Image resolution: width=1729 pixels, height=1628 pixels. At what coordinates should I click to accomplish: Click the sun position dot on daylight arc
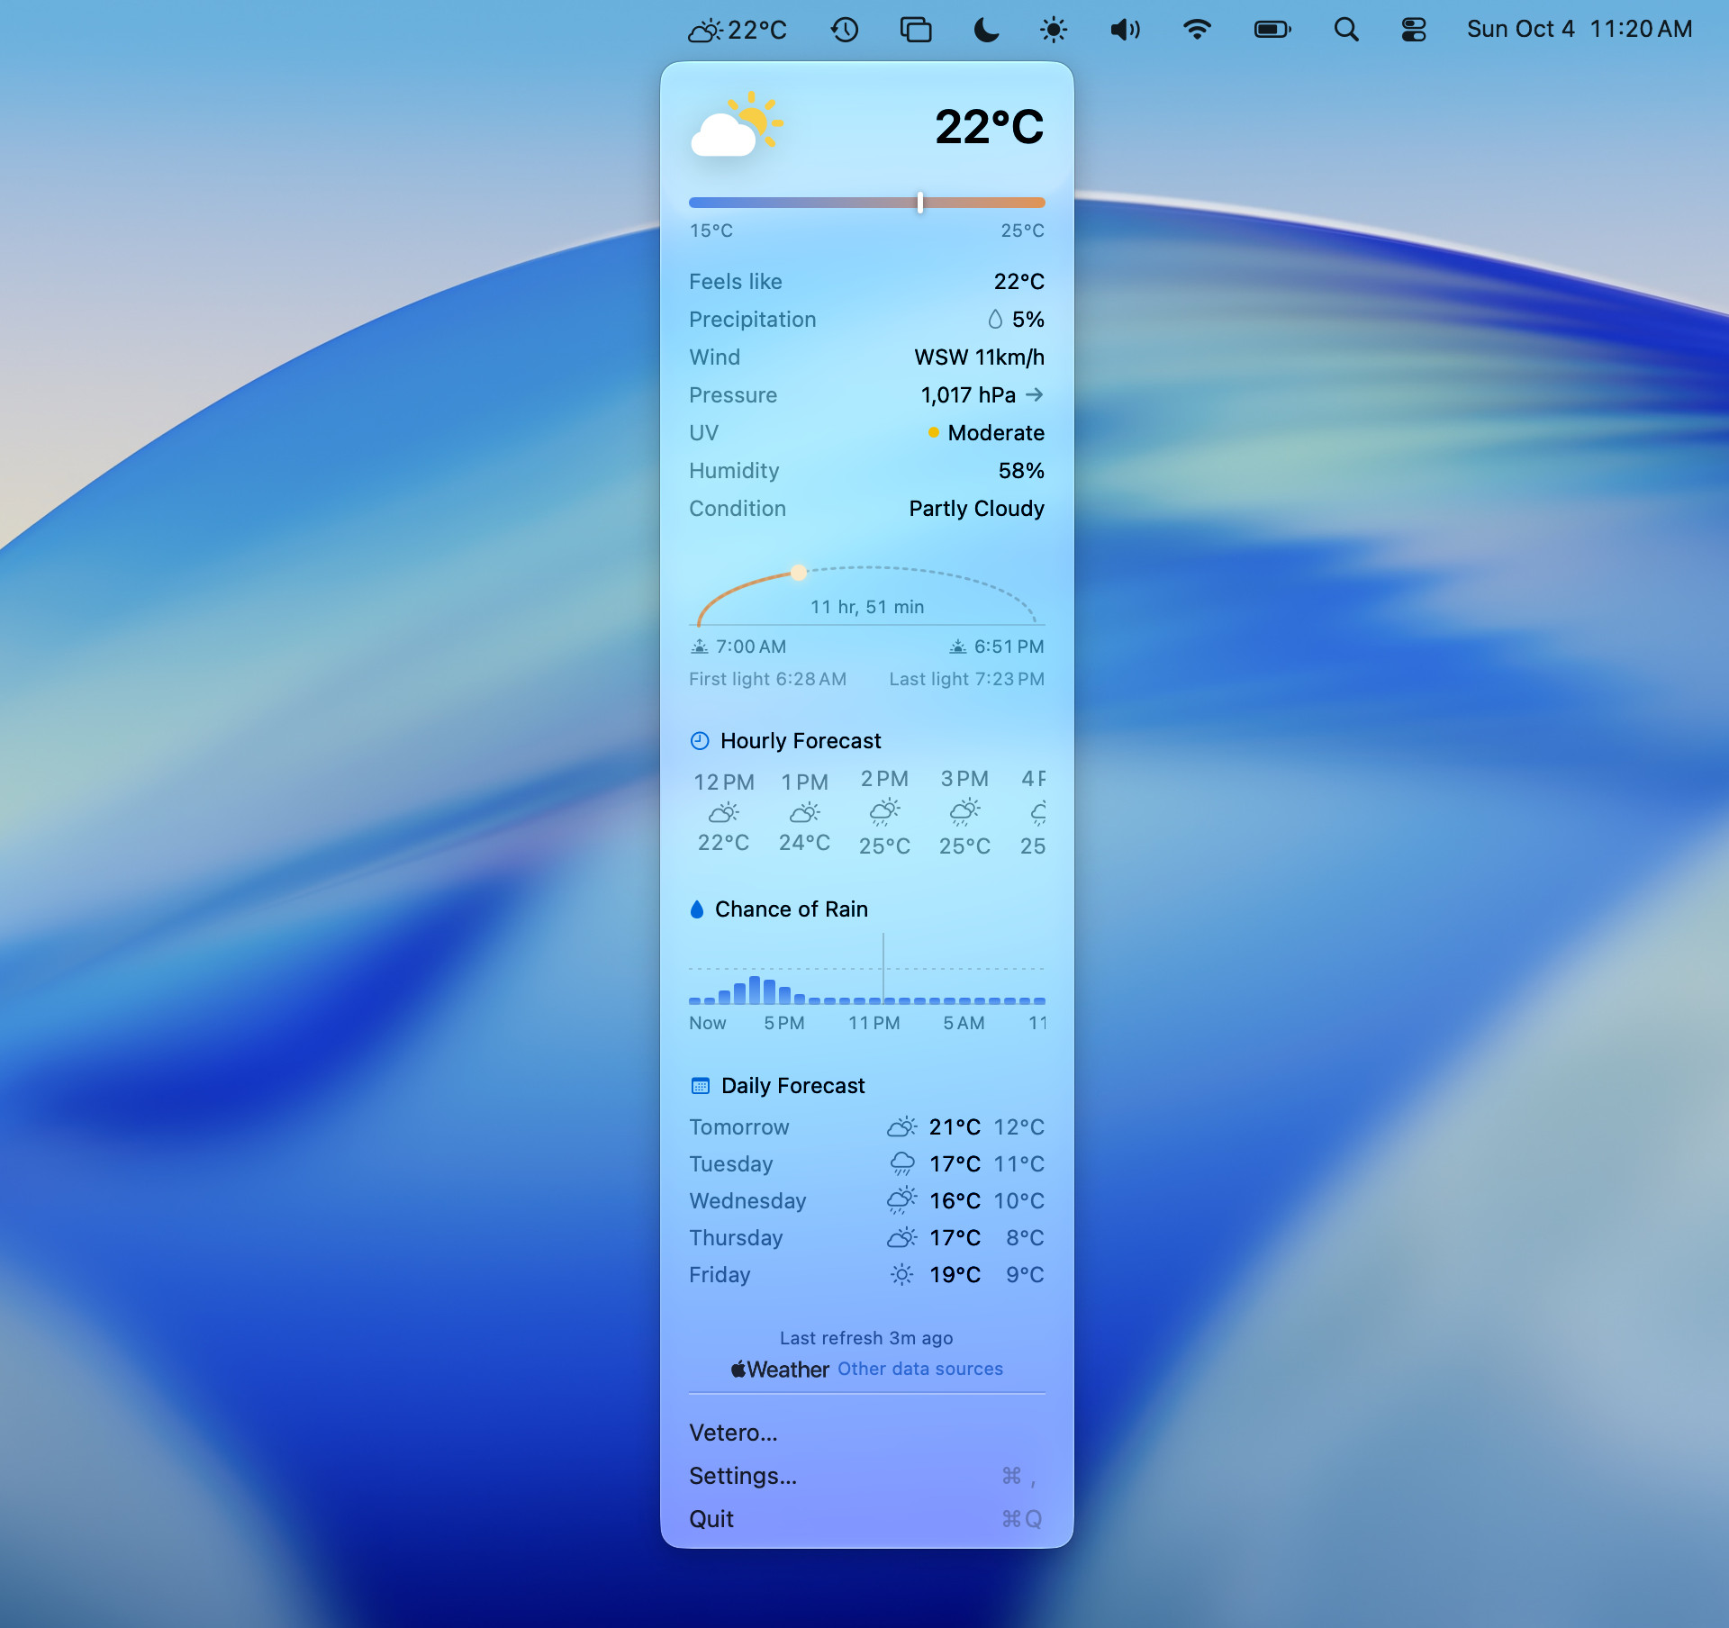click(x=799, y=573)
